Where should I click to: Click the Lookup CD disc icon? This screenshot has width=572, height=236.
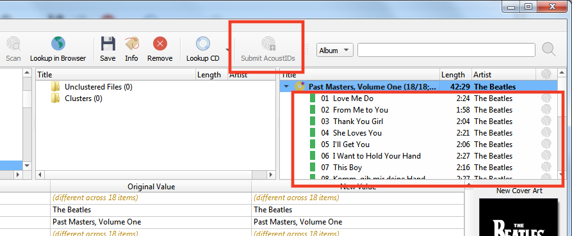click(203, 43)
